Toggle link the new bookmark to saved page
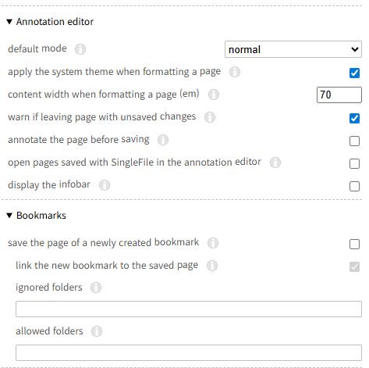The image size is (369, 368). (354, 266)
